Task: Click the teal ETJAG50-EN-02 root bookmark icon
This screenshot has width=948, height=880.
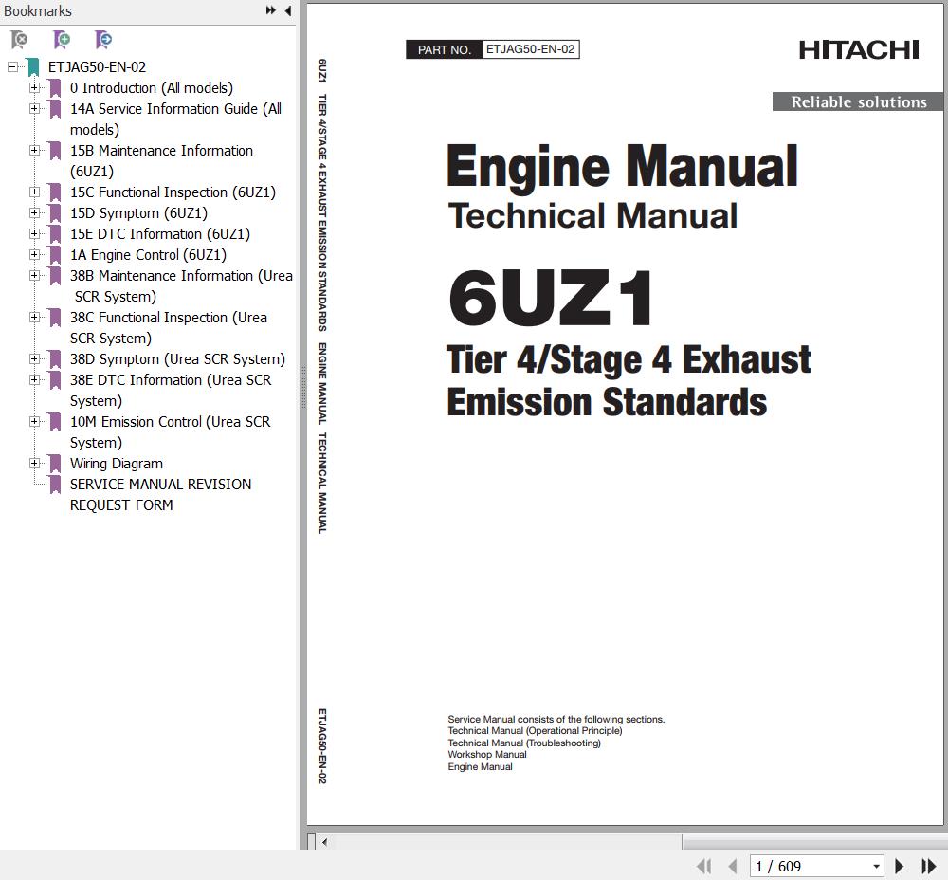Action: pyautogui.click(x=33, y=67)
